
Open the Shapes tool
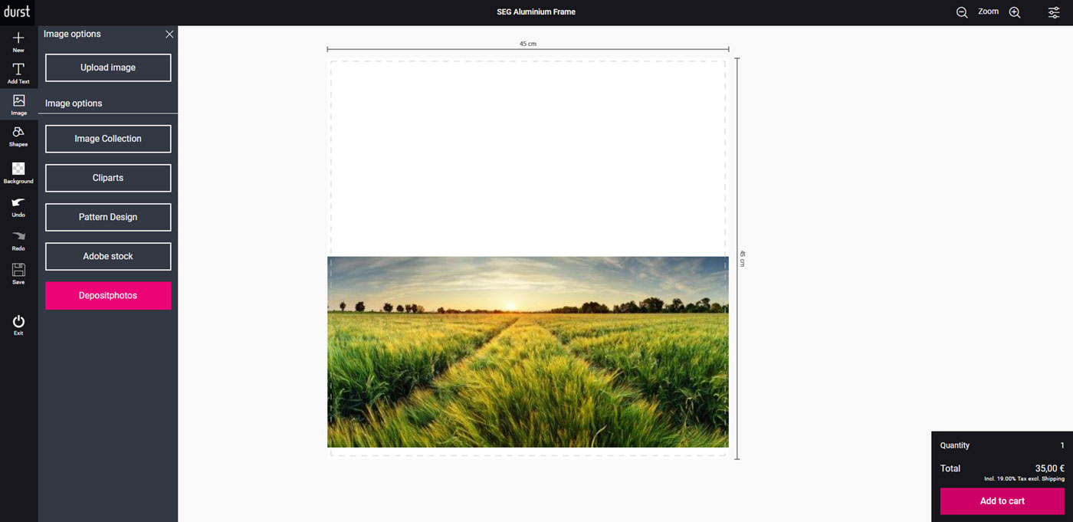pyautogui.click(x=18, y=135)
